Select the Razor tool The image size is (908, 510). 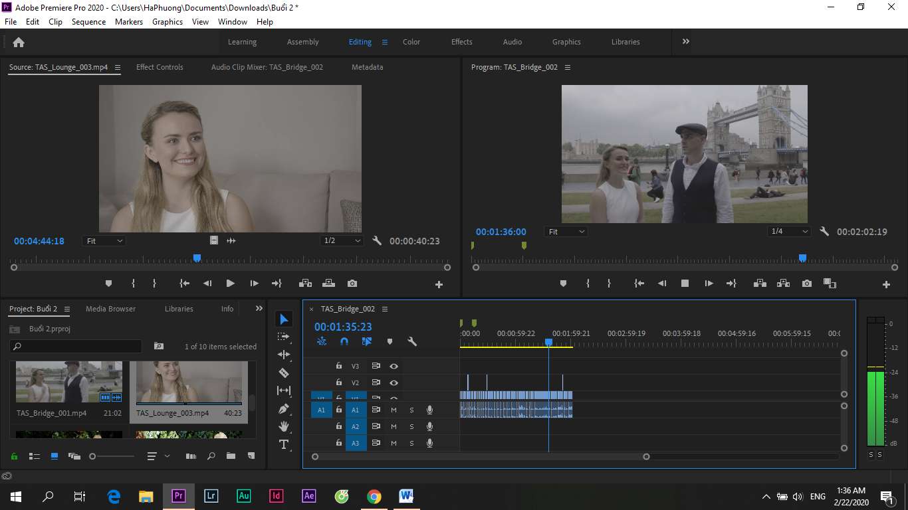(284, 373)
